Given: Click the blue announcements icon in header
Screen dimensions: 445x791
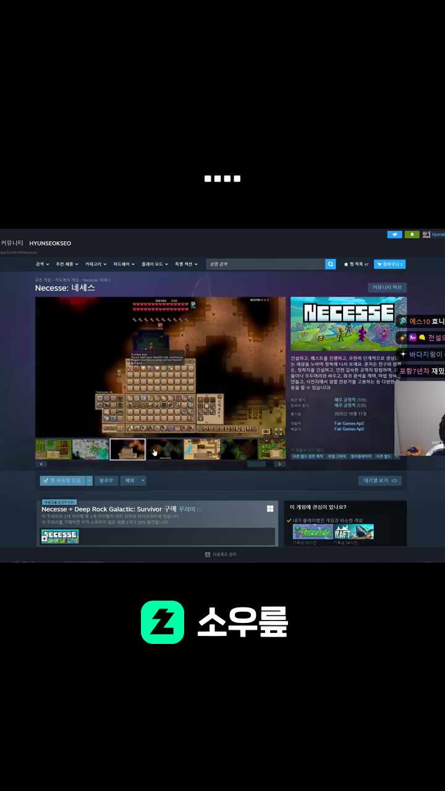Looking at the screenshot, I should 394,235.
